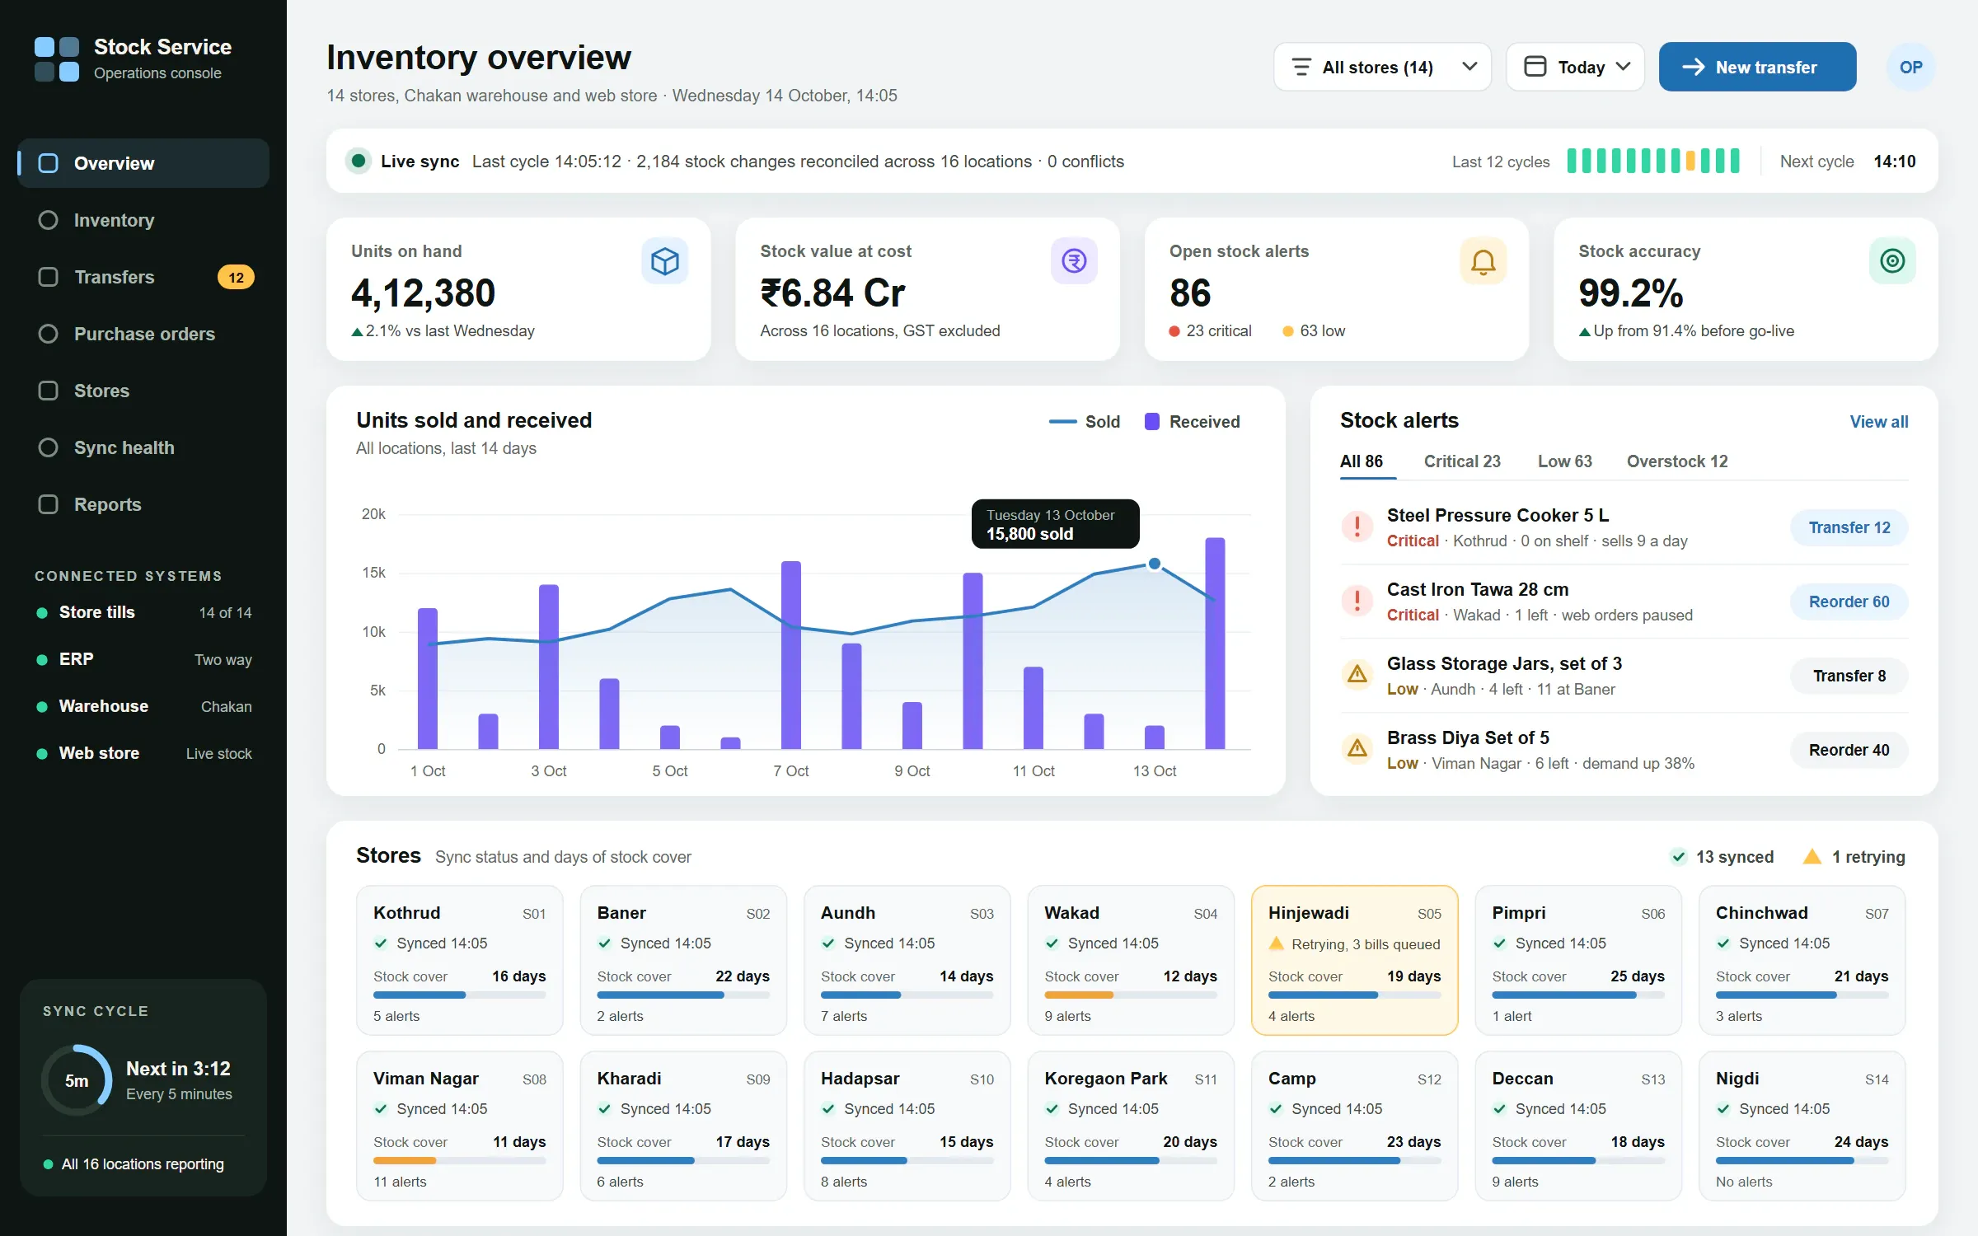Click the Reorder 60 button
Screen dimensions: 1978x1236
coord(1849,602)
